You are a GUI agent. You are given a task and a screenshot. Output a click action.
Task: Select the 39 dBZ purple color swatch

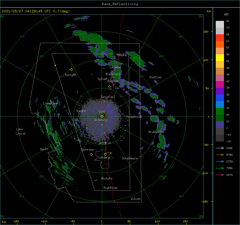220,91
